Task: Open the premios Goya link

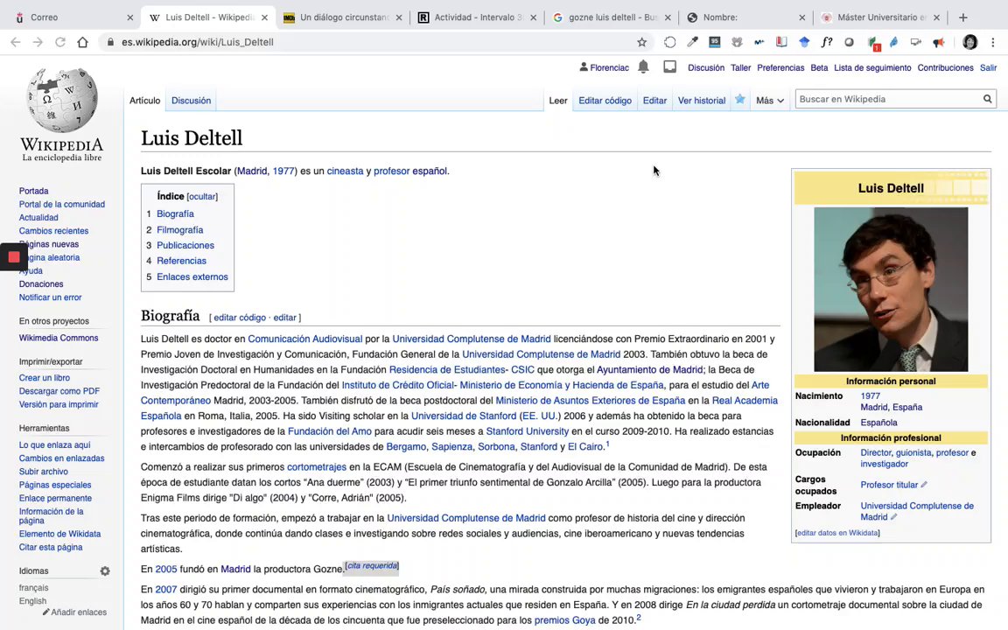Action: (x=565, y=620)
